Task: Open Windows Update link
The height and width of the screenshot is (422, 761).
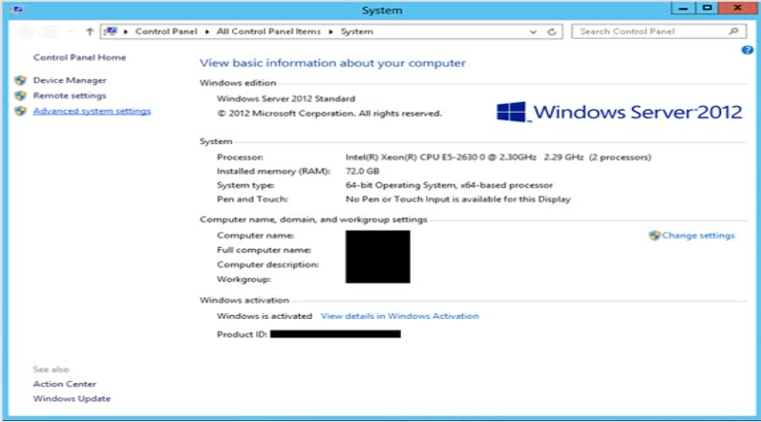Action: point(72,399)
